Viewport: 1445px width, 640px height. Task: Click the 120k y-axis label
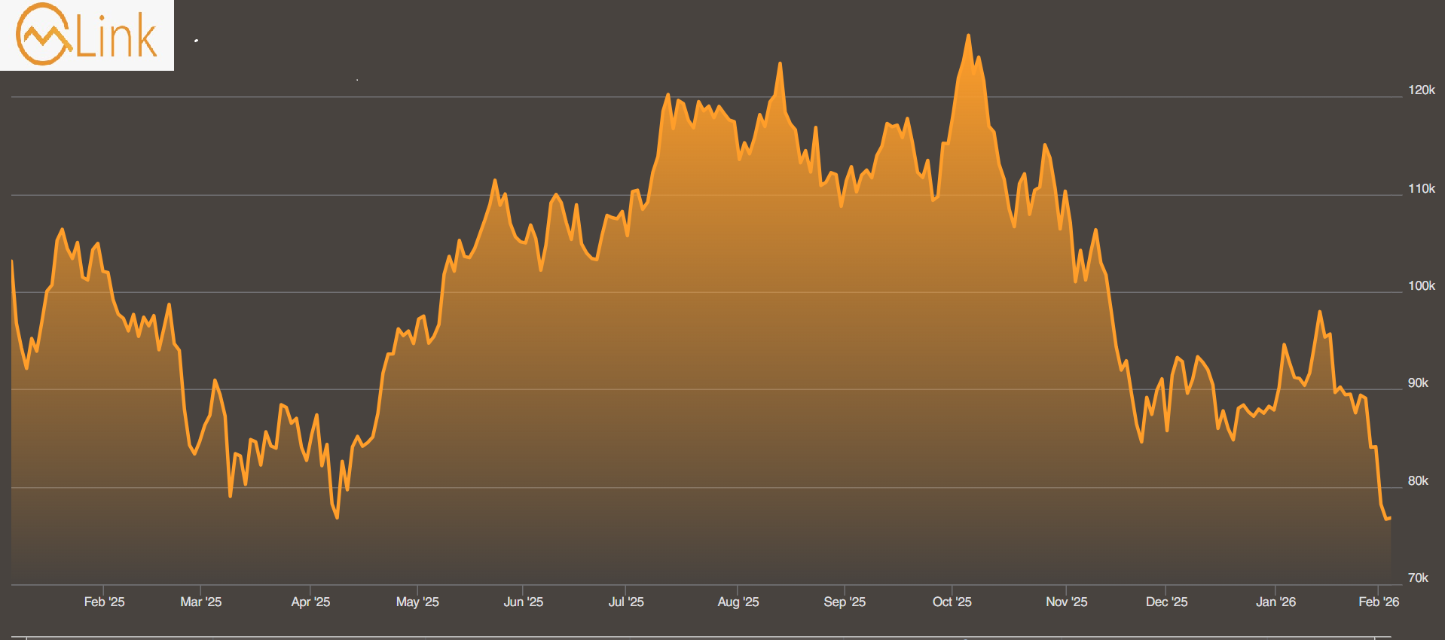[1421, 90]
